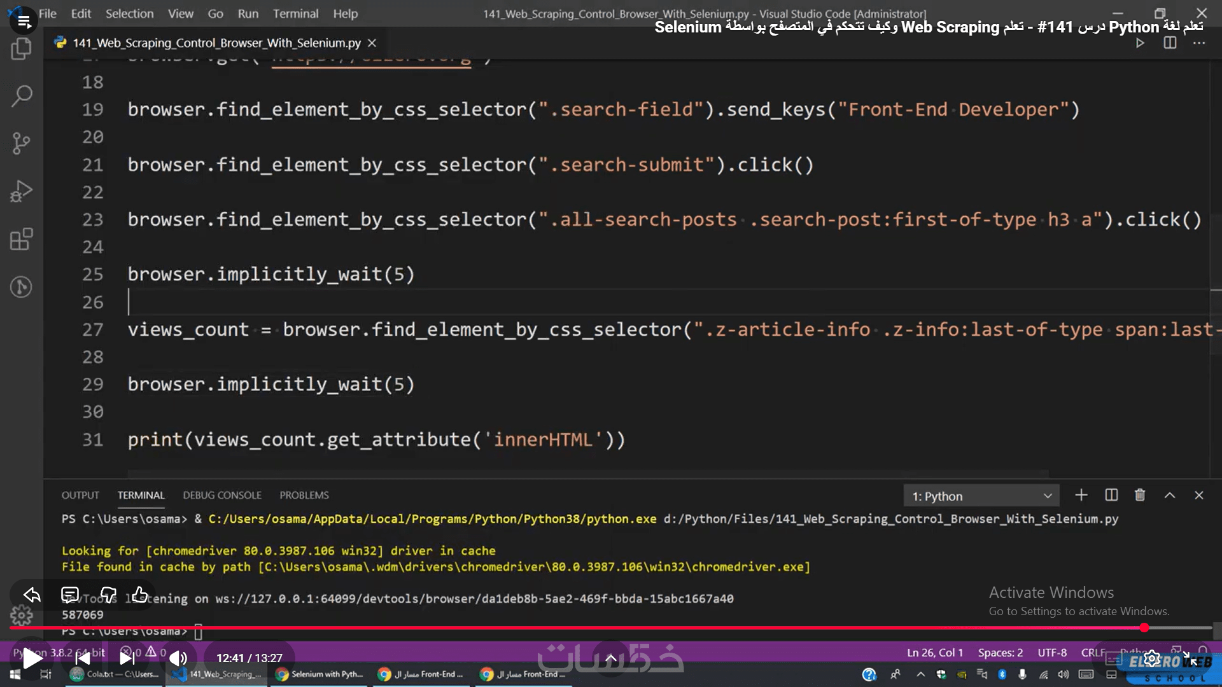Viewport: 1222px width, 687px height.
Task: Open the editor More Actions ellipsis
Action: tap(1199, 43)
